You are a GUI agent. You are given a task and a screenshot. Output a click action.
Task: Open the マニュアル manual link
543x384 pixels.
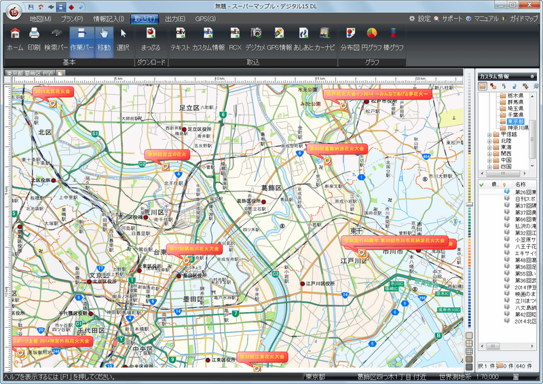(x=483, y=19)
